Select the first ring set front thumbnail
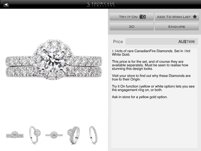 point(15,135)
